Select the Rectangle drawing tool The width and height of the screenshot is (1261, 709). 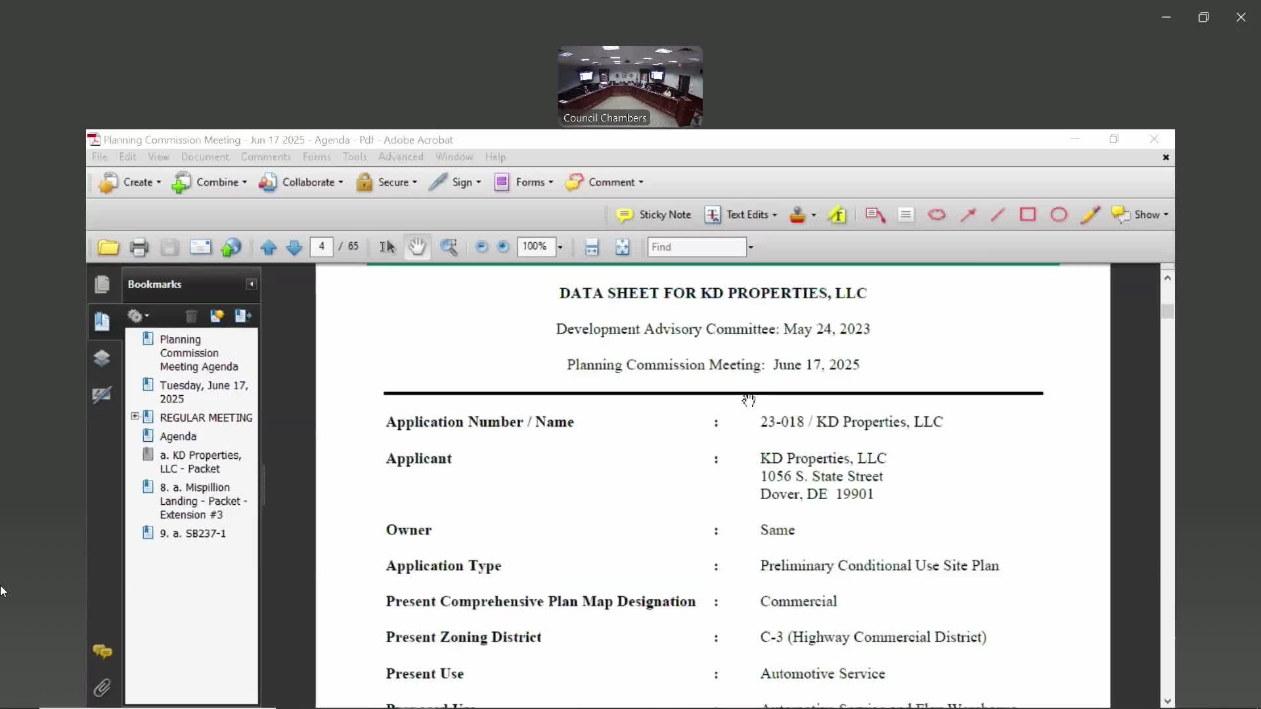tap(1028, 215)
